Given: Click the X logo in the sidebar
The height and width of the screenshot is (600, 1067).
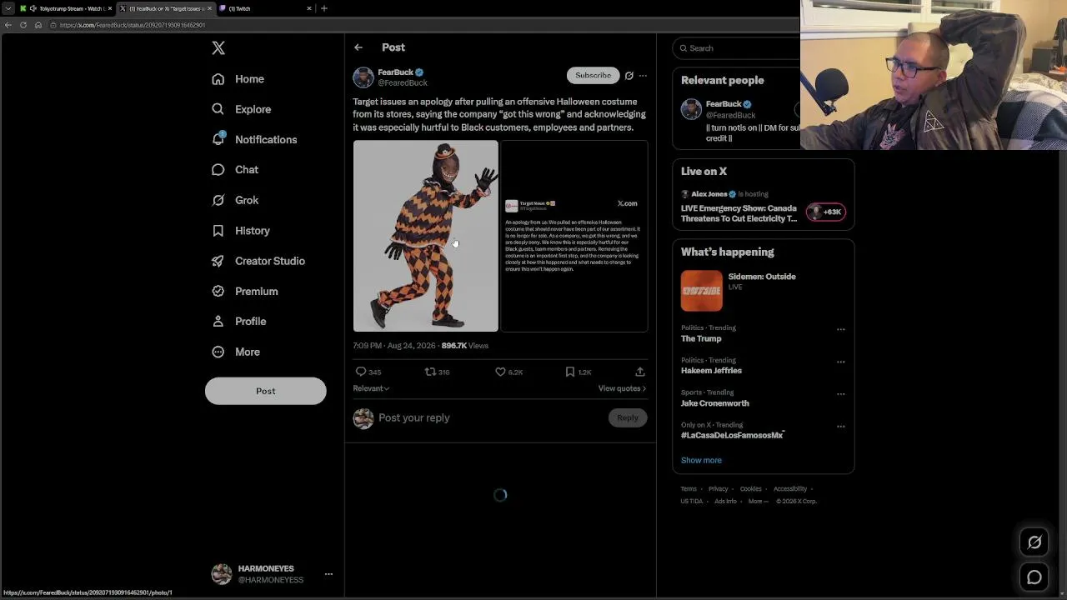Looking at the screenshot, I should tap(218, 48).
